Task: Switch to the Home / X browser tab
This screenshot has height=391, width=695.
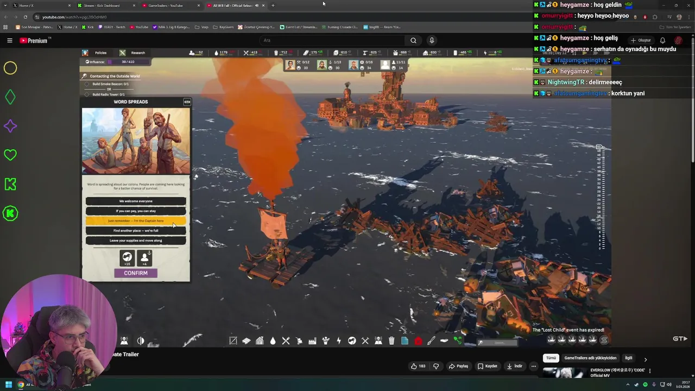Action: pyautogui.click(x=42, y=5)
